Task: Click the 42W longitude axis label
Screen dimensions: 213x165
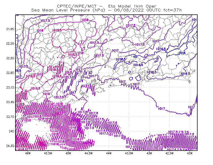Action: 190,153
